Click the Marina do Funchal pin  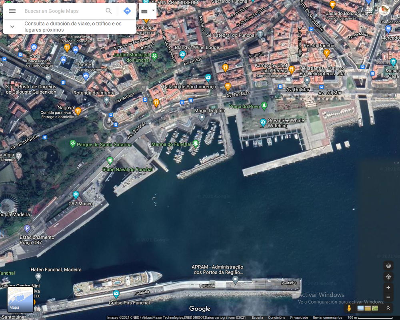pos(196,144)
